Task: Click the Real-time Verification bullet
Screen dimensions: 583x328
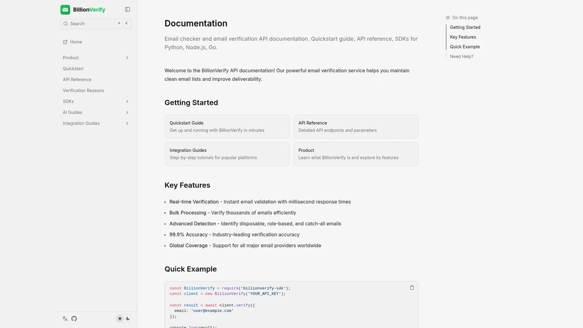Action: click(260, 202)
